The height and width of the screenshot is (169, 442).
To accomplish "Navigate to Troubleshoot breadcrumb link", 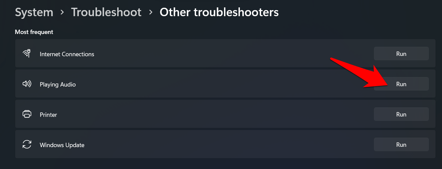I will click(106, 12).
